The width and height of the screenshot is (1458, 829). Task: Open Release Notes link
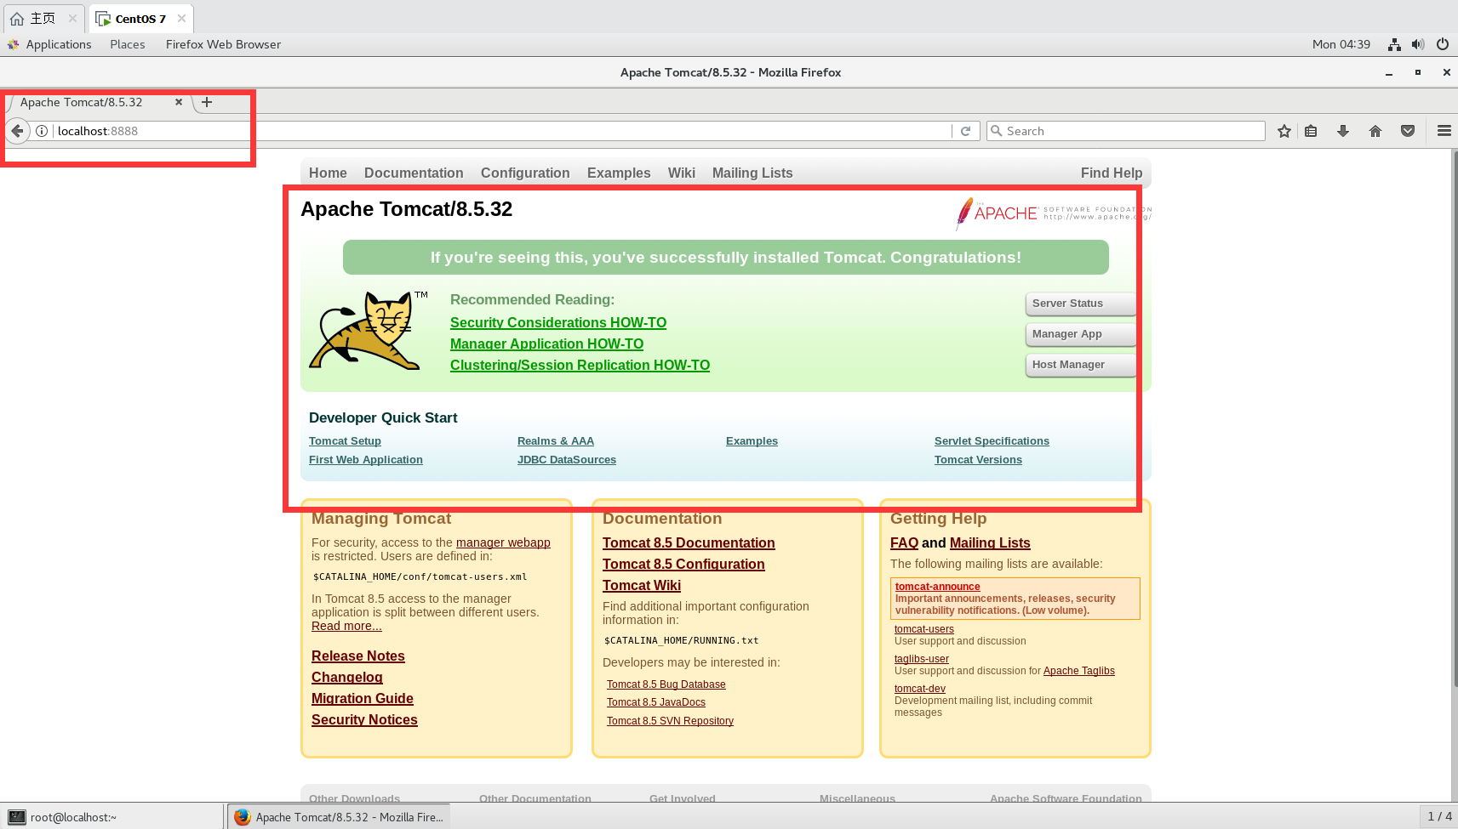358,656
